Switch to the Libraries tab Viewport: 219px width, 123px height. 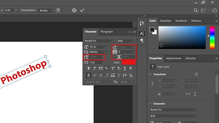191,58
